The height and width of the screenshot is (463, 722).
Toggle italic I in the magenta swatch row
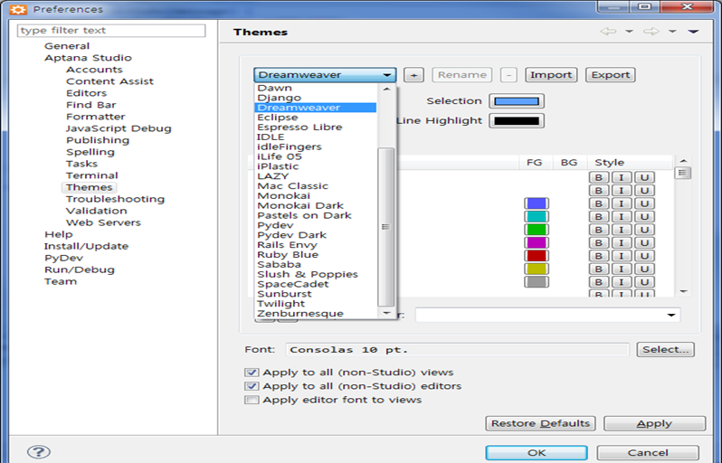[622, 242]
